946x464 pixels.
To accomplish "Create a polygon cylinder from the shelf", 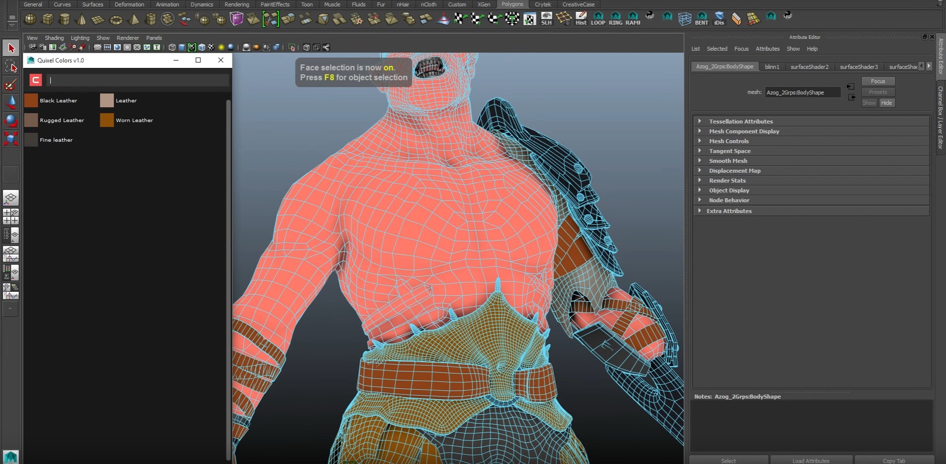I will (64, 19).
